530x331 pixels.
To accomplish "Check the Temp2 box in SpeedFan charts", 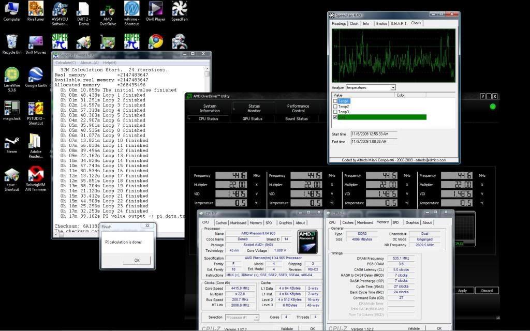I will click(335, 107).
